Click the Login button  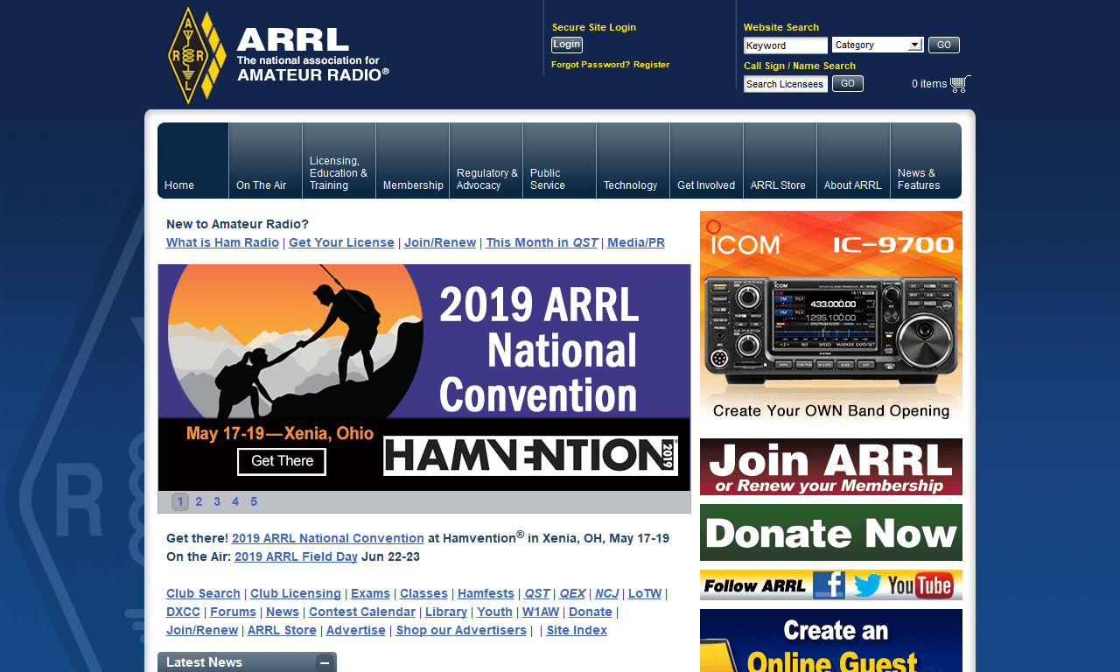click(x=567, y=45)
